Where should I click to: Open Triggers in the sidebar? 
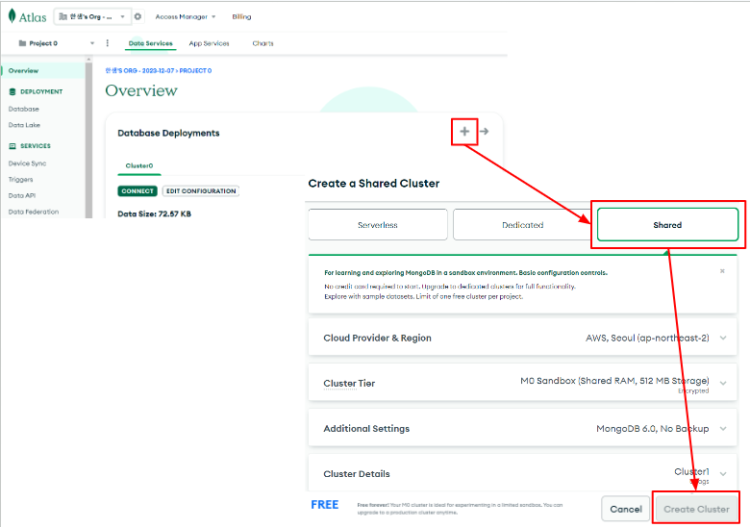[x=20, y=180]
